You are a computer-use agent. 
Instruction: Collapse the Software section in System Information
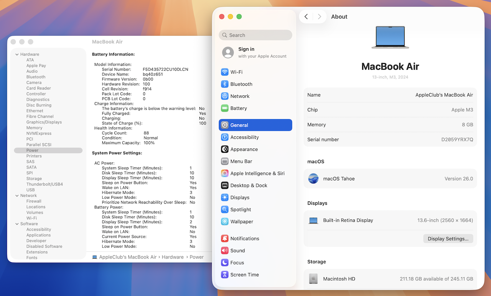coord(17,224)
